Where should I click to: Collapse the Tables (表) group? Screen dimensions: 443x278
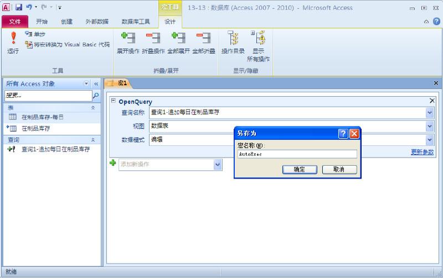(93, 108)
